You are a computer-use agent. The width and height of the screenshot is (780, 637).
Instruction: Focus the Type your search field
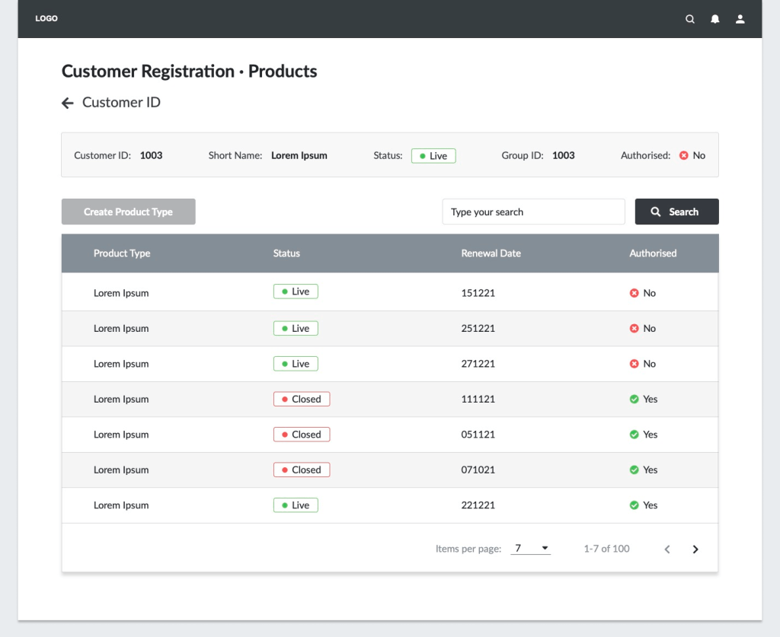tap(533, 212)
